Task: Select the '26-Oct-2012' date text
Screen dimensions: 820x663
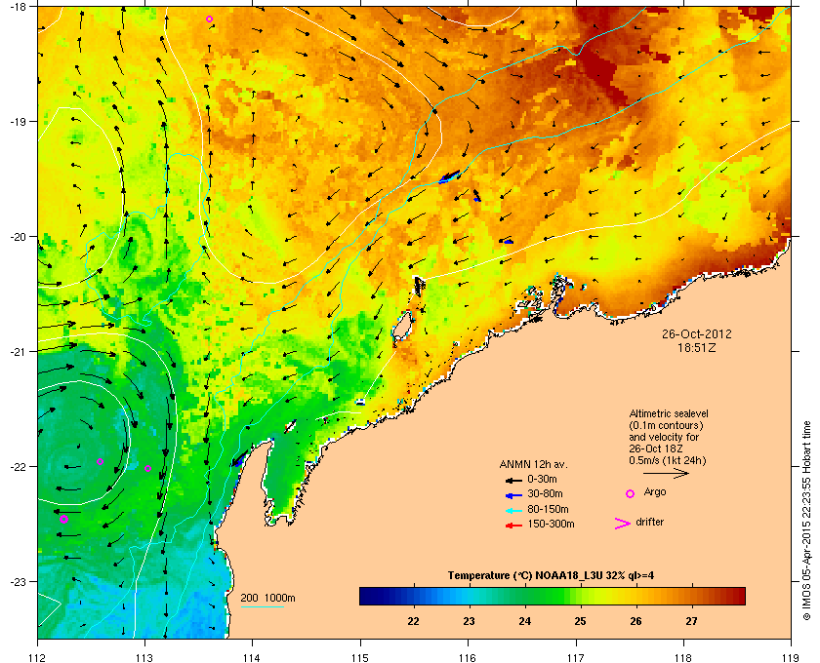Action: point(697,333)
